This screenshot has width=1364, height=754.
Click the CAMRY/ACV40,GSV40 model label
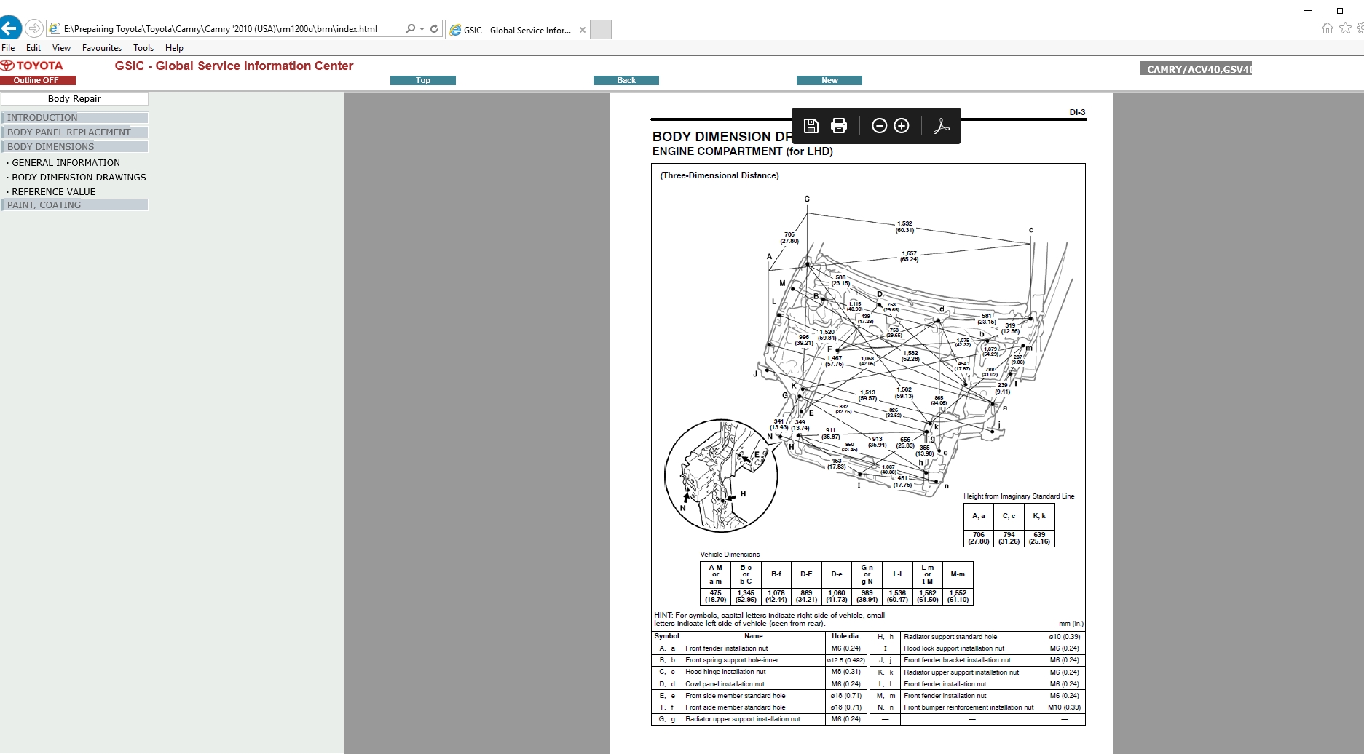(1196, 69)
